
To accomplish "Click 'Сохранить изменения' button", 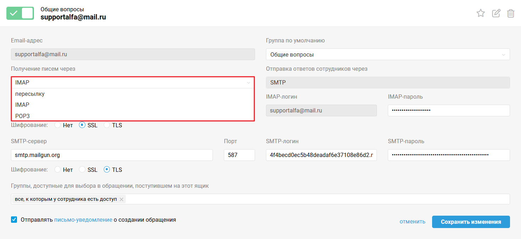I will [471, 222].
